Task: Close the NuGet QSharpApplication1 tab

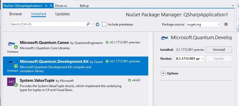Action: (x=51, y=6)
